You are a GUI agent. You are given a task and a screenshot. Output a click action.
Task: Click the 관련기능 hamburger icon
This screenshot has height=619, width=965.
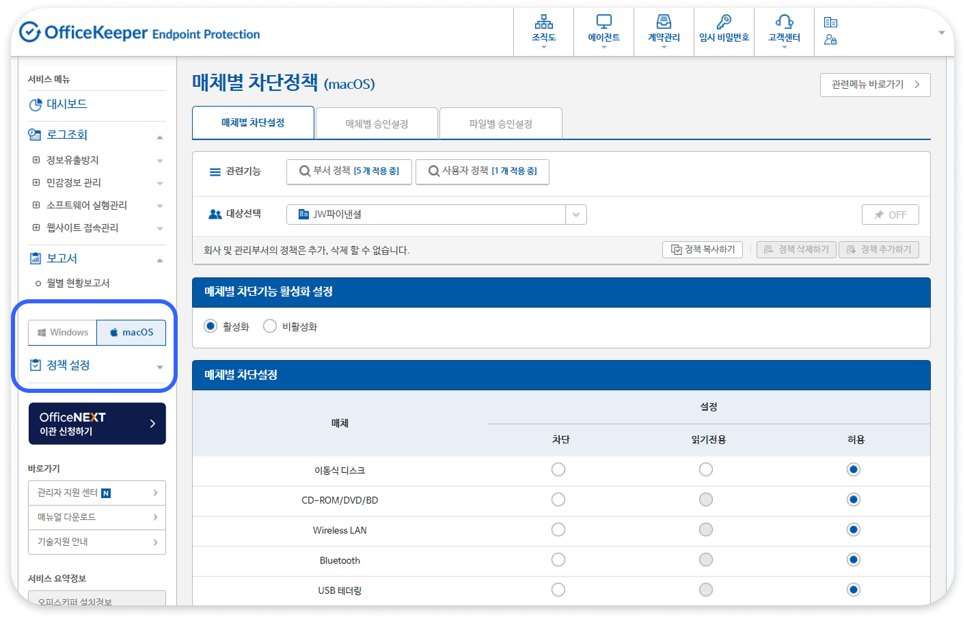click(214, 171)
